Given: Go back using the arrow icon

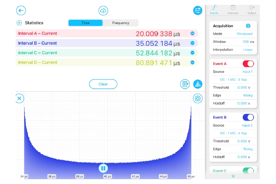Looking at the screenshot, I should (x=21, y=10).
